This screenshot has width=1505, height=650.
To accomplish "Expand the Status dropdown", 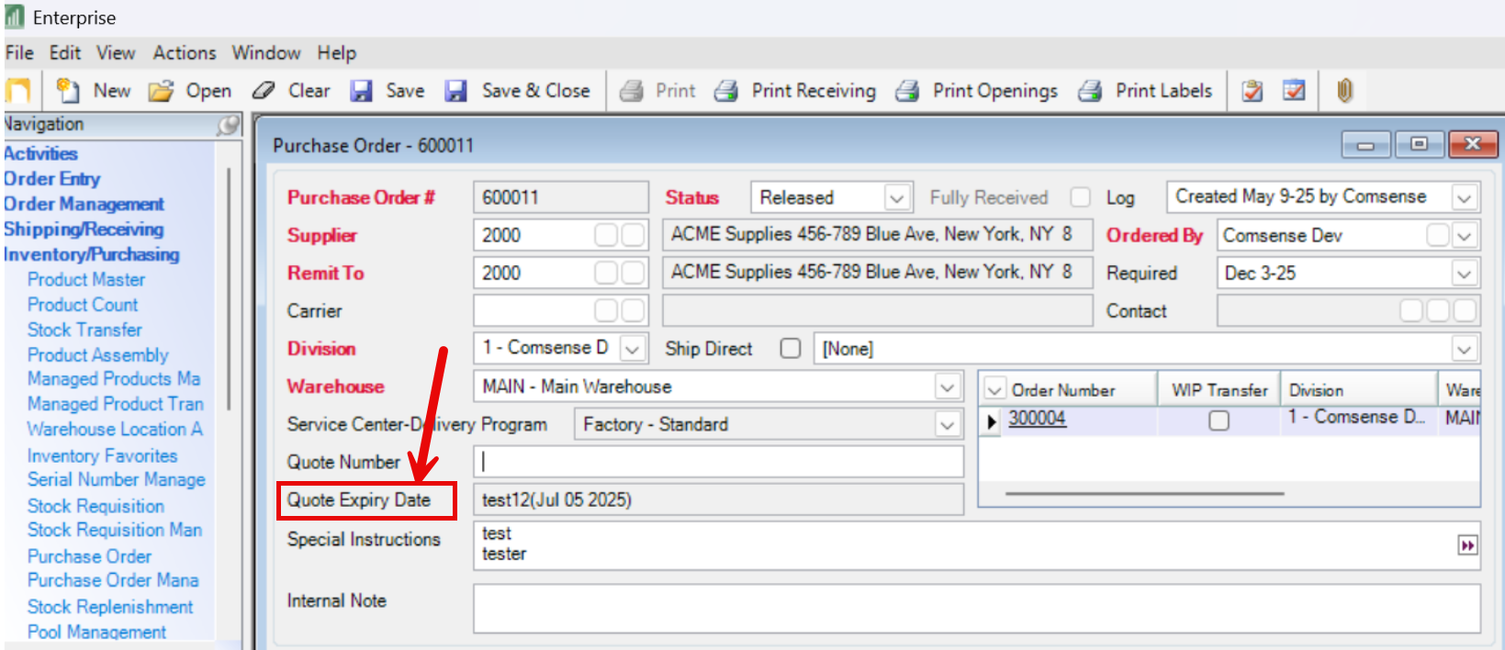I will tap(896, 198).
